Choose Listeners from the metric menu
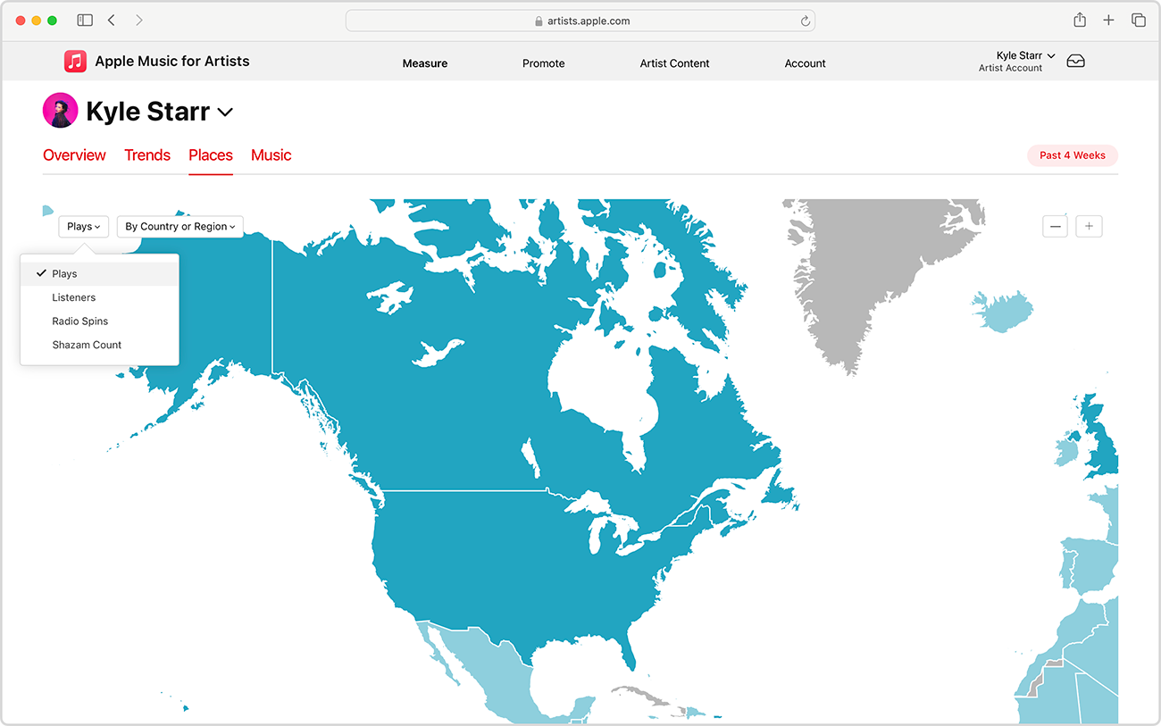This screenshot has height=726, width=1161. click(x=73, y=297)
